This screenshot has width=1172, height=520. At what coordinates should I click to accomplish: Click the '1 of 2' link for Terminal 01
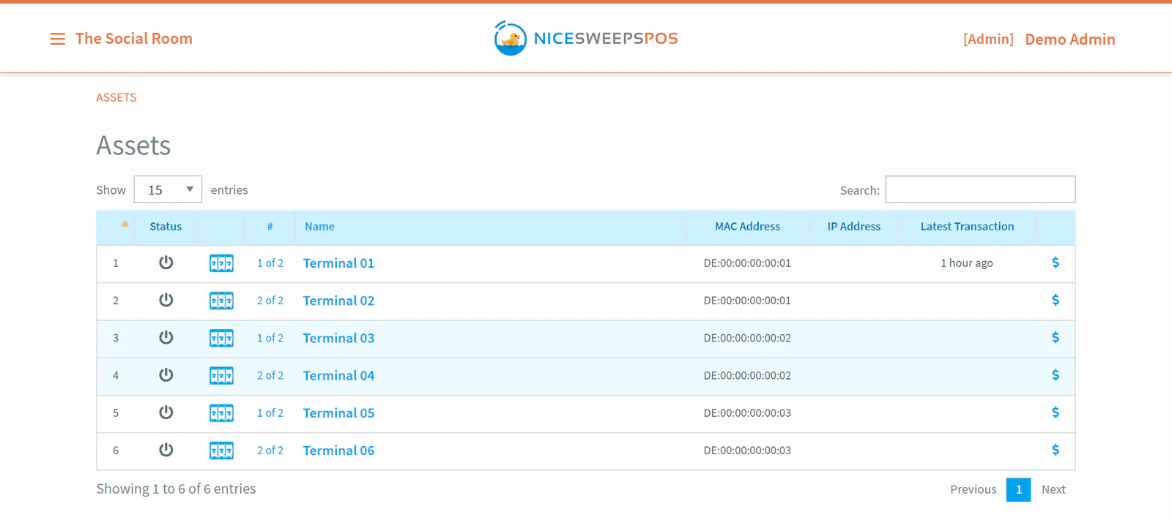tap(270, 263)
